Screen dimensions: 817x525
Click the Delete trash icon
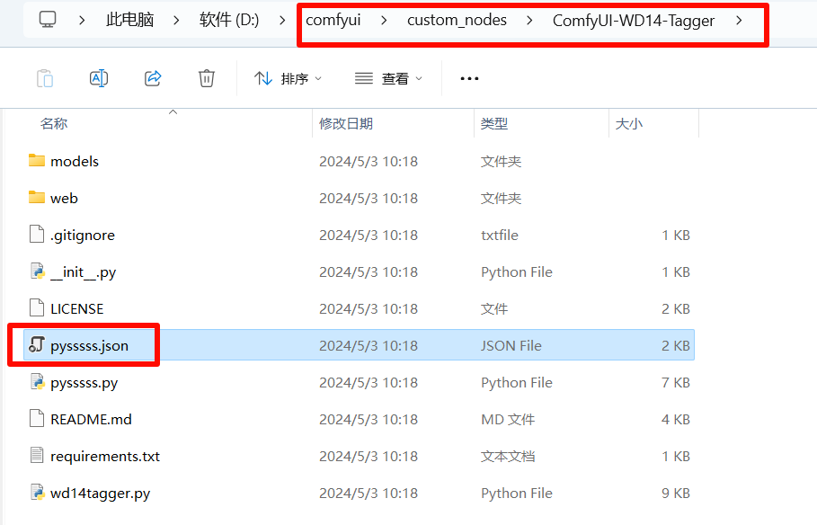point(206,78)
